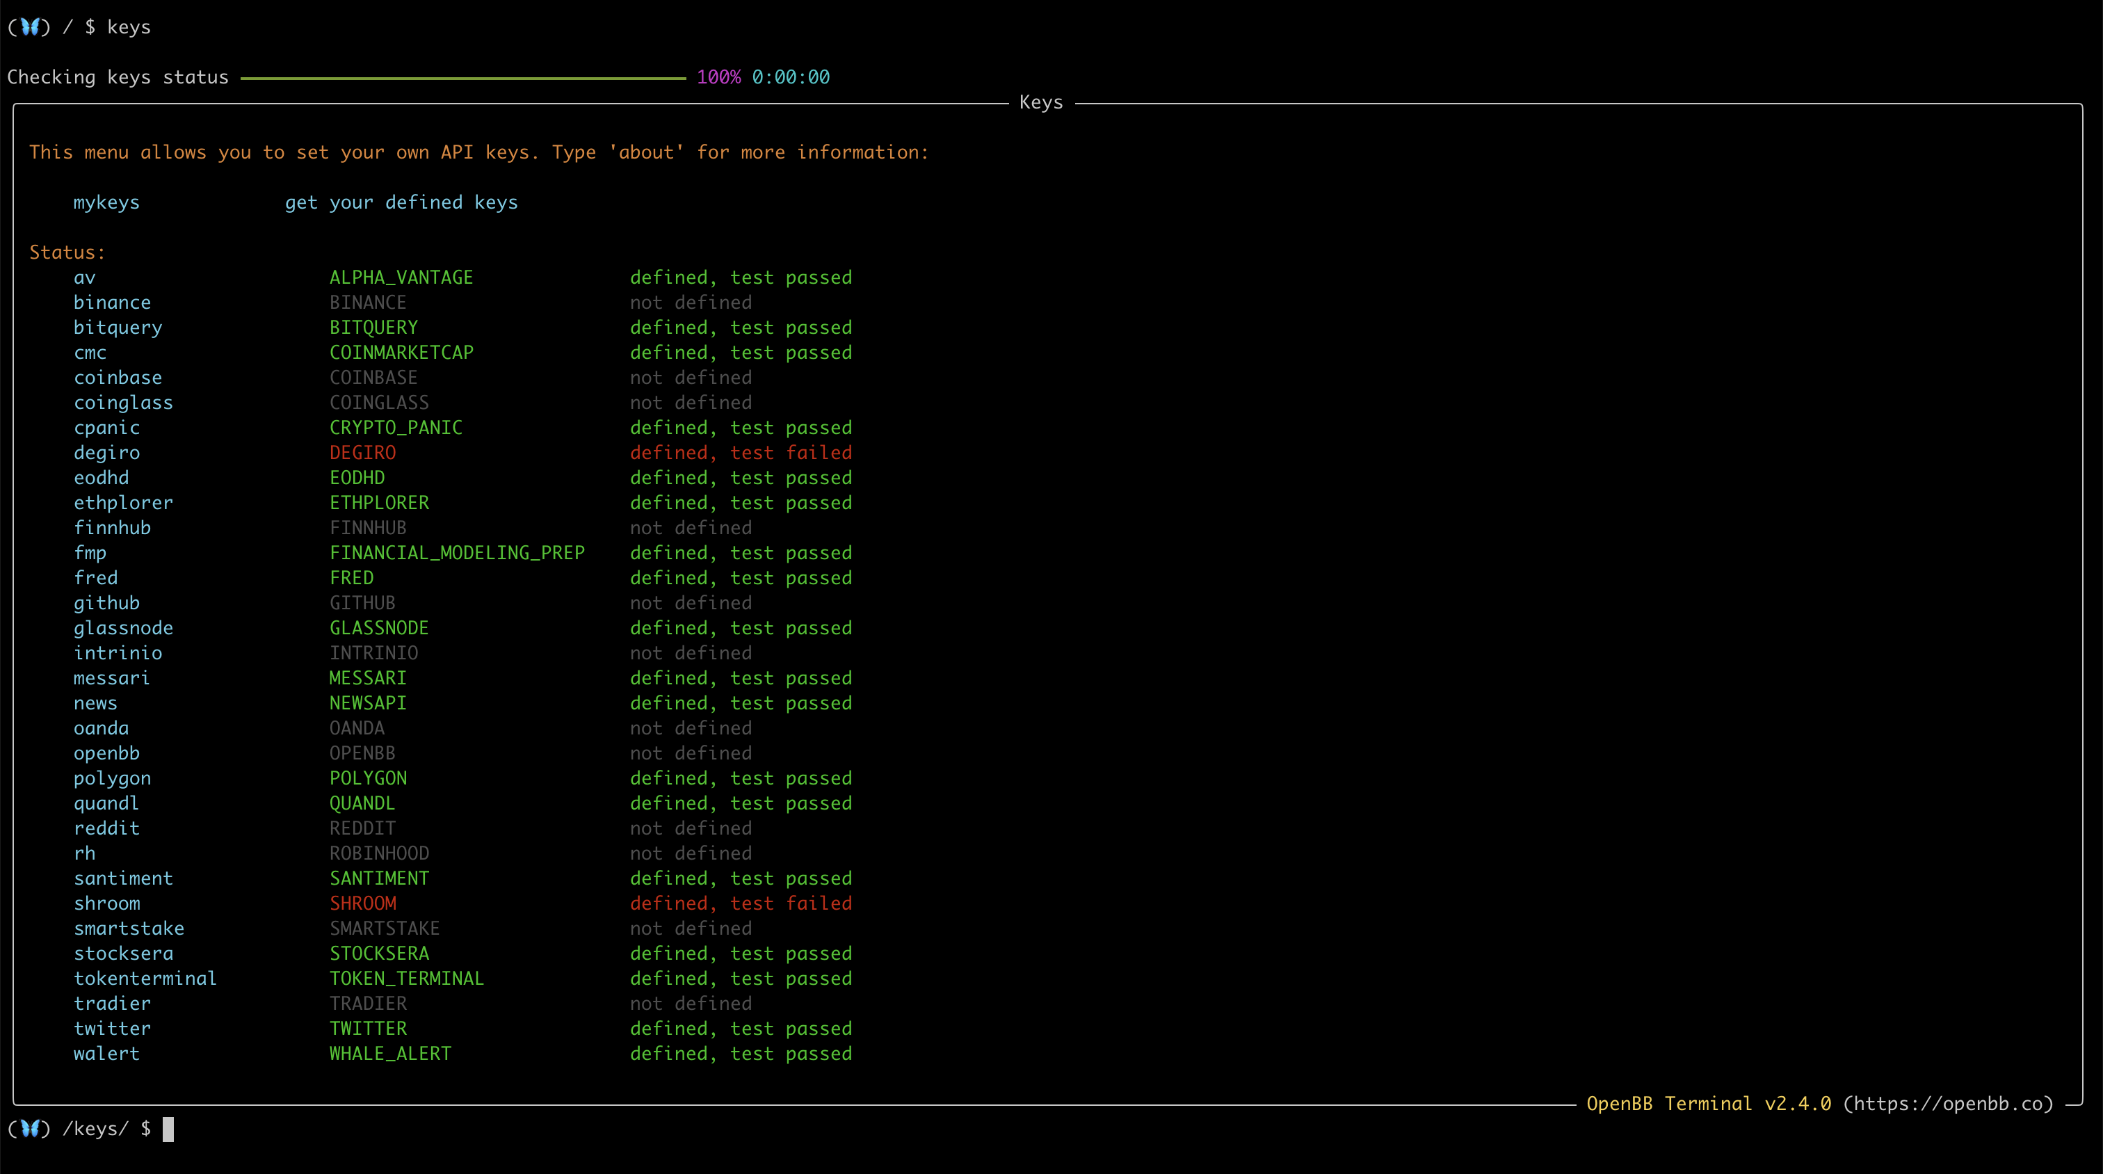Click the ETHPLORER key name
The width and height of the screenshot is (2103, 1174).
click(x=379, y=503)
